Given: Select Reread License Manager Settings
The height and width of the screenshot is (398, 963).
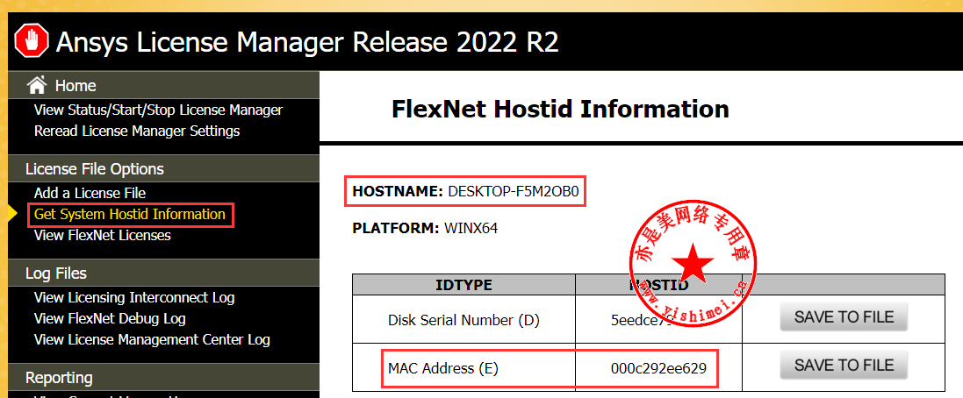Looking at the screenshot, I should 137,131.
